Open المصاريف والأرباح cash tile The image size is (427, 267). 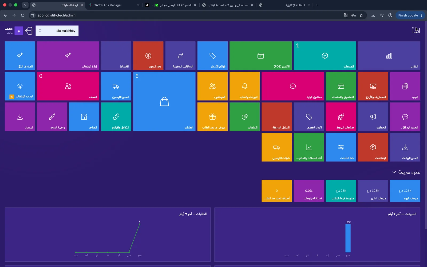373,86
